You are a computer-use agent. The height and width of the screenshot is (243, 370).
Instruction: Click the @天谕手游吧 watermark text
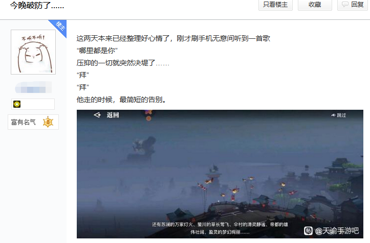[337, 231]
